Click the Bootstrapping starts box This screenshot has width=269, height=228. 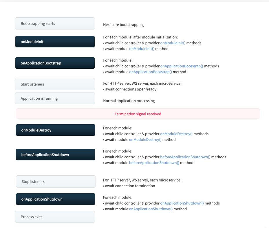tap(55, 23)
